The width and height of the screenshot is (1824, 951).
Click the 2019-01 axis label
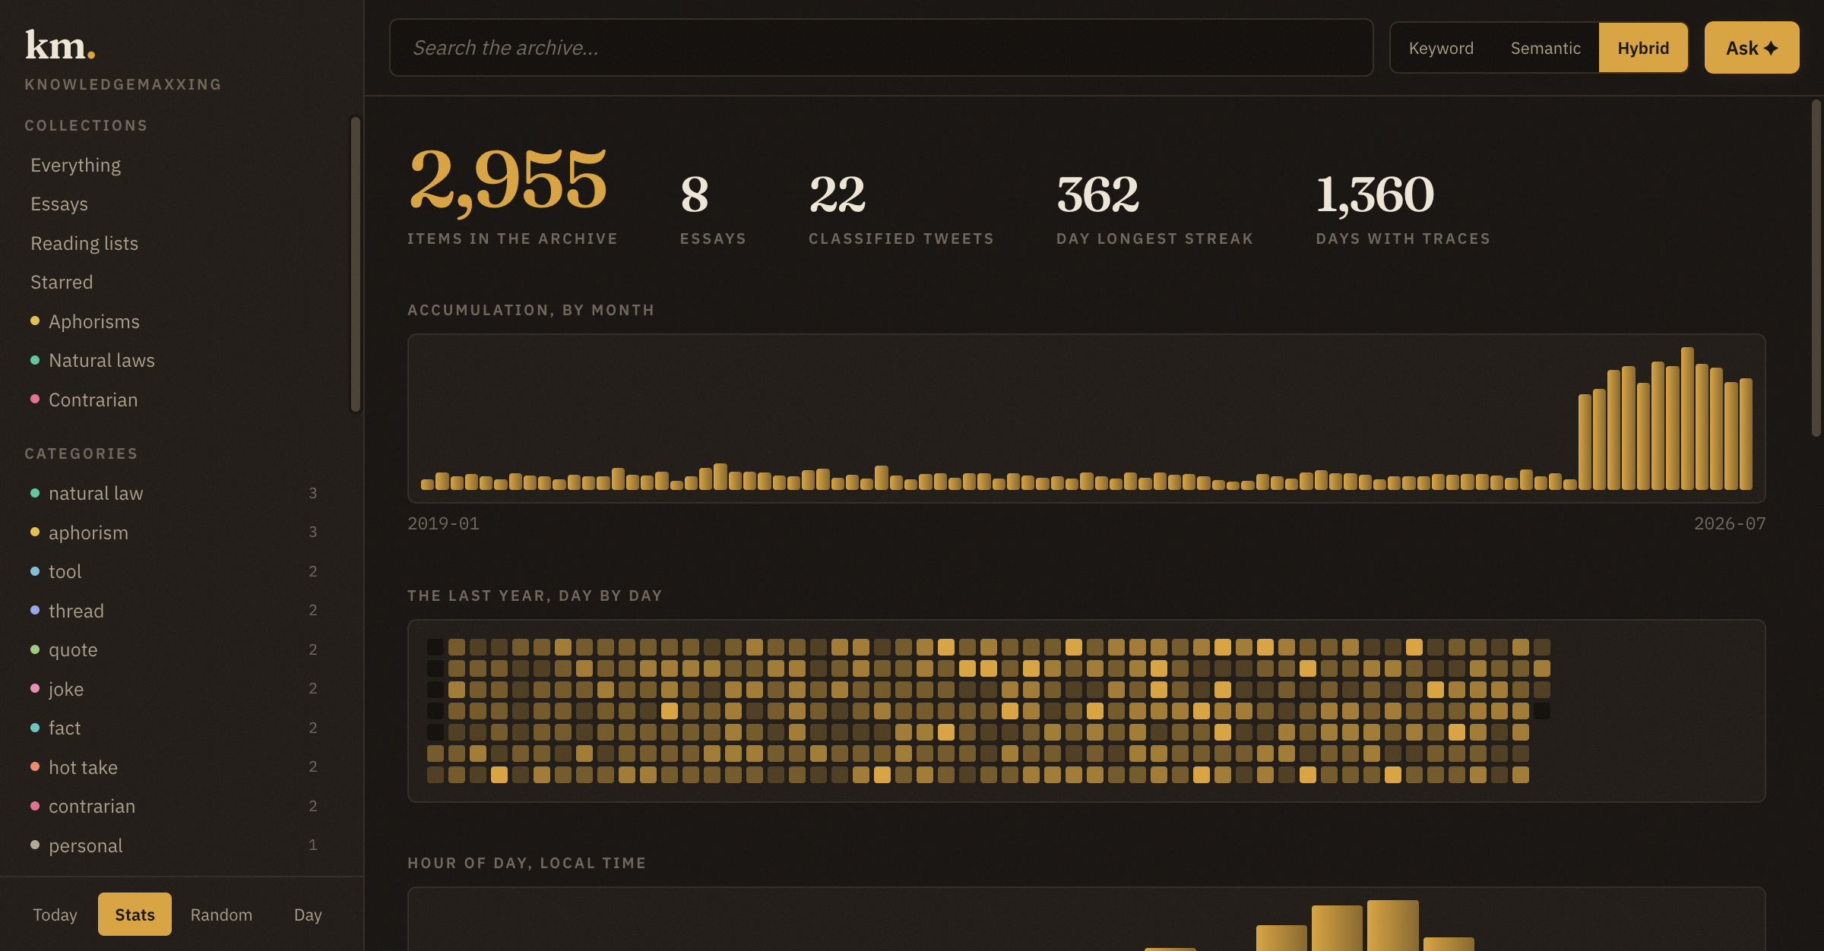[443, 523]
